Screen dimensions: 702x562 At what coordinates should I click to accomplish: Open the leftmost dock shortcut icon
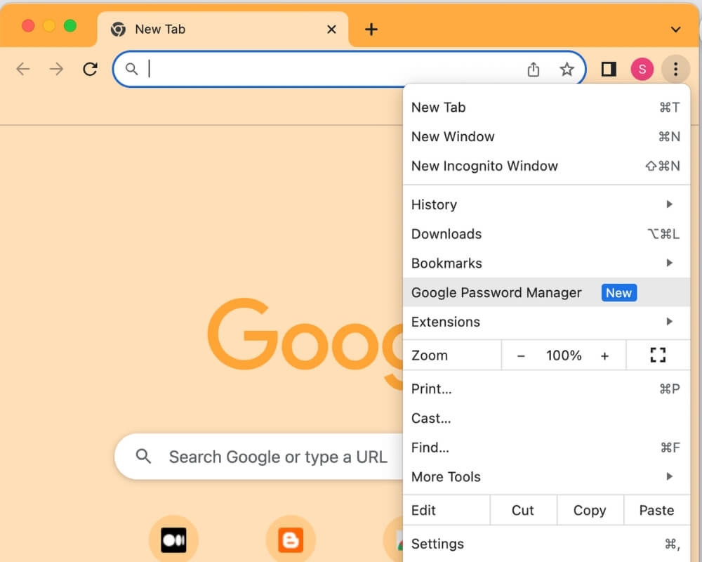point(173,540)
